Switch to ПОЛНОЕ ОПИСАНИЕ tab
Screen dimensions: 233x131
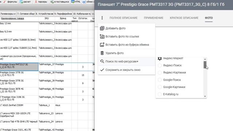(x=123, y=18)
